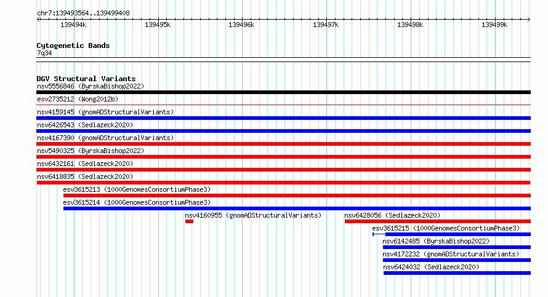The image size is (548, 297).
Task: Click the DGV Structural Variants track title
Action: pos(86,79)
